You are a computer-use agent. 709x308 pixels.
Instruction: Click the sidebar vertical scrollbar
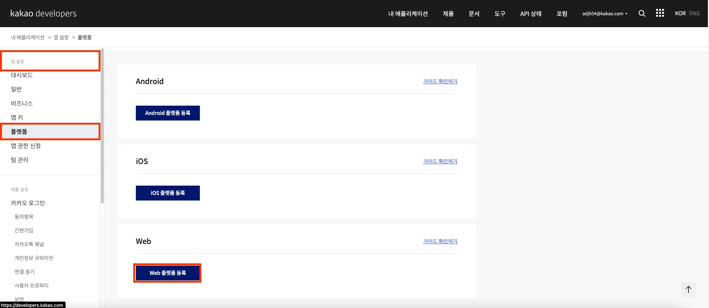click(102, 126)
